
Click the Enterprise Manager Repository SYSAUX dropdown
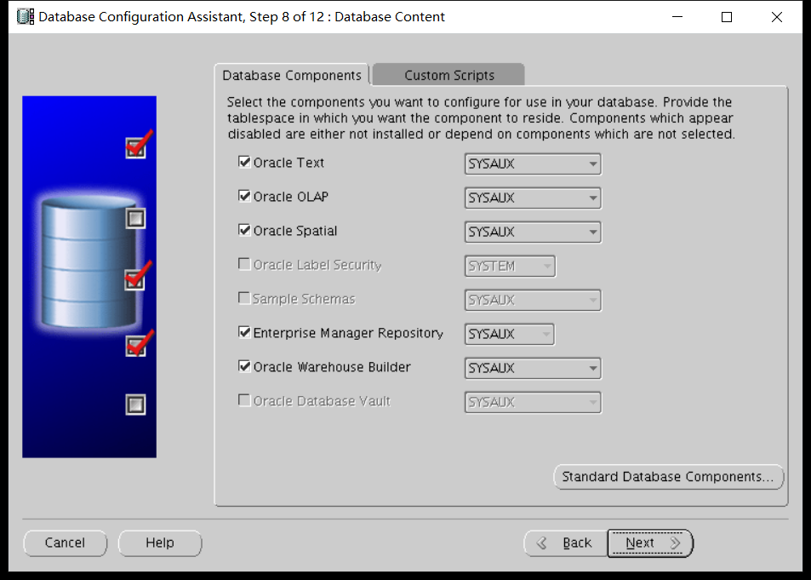pos(510,334)
